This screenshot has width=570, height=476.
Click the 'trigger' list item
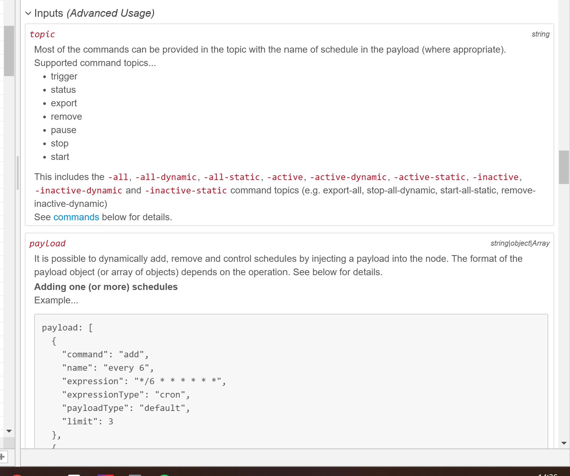[x=64, y=76]
